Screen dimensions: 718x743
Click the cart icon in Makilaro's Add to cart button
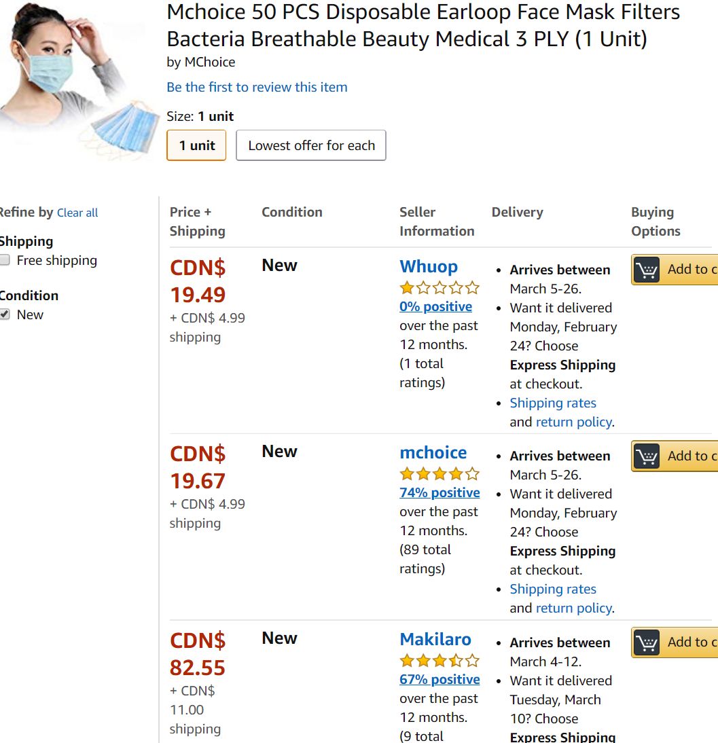click(647, 642)
